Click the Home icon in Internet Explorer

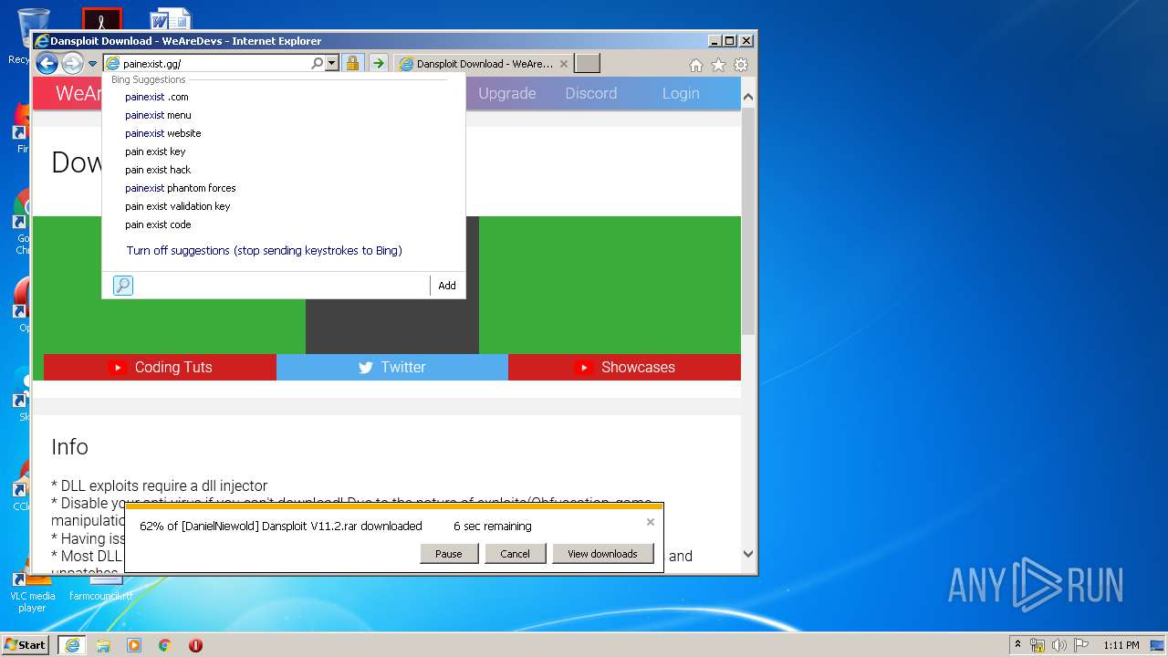[696, 65]
